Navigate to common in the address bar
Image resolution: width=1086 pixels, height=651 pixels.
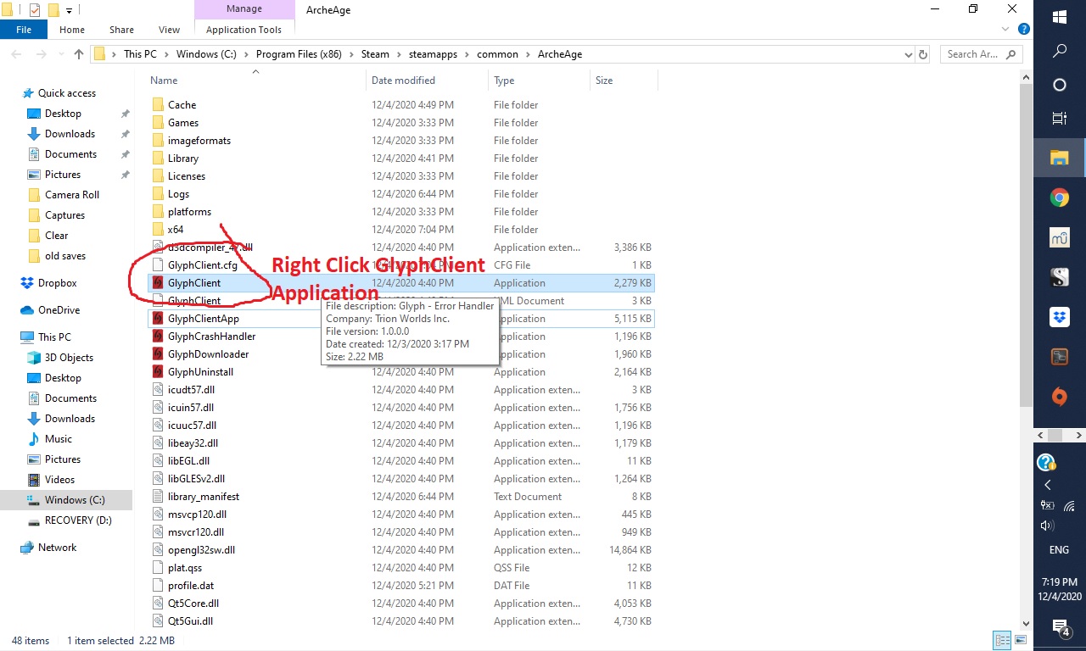coord(497,54)
